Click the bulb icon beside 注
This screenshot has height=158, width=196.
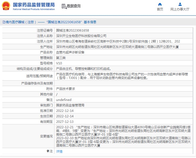pos(48,151)
